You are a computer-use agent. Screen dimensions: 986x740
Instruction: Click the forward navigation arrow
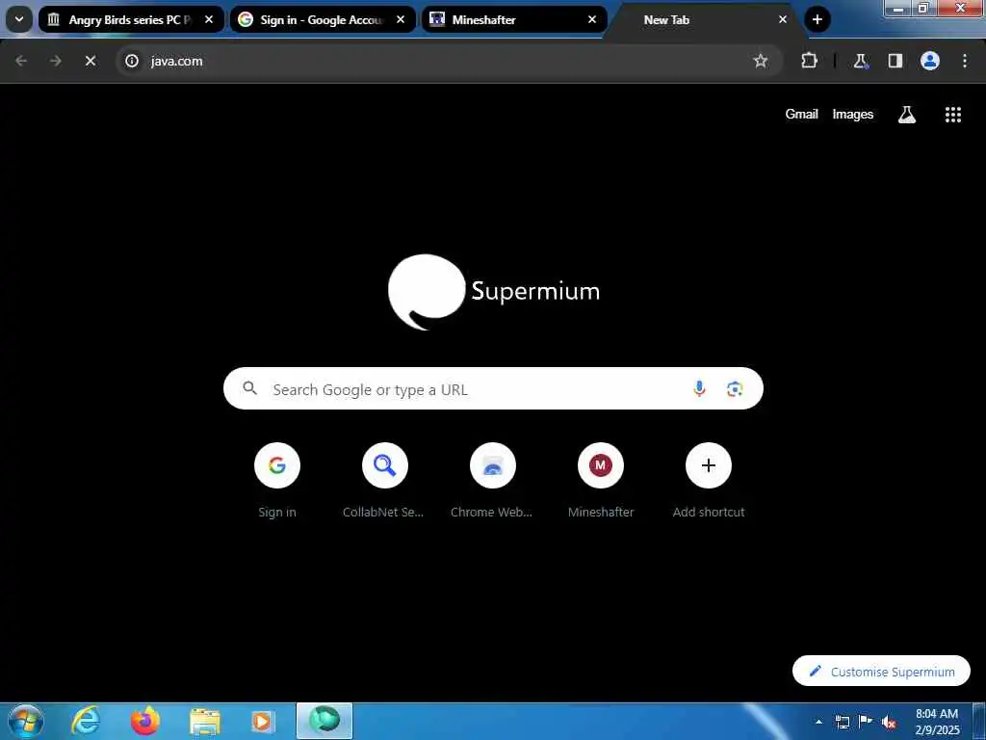(x=56, y=61)
